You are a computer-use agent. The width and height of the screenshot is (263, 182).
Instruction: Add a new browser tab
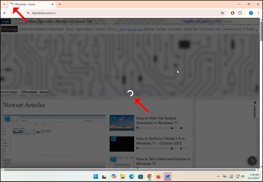[60, 4]
